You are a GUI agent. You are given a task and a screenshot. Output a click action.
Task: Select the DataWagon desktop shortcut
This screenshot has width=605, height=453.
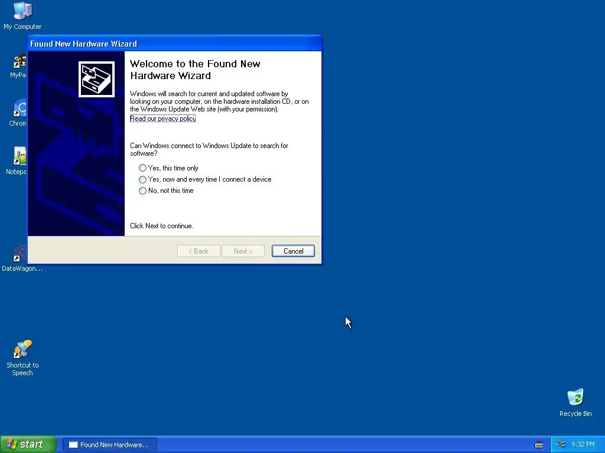[21, 258]
